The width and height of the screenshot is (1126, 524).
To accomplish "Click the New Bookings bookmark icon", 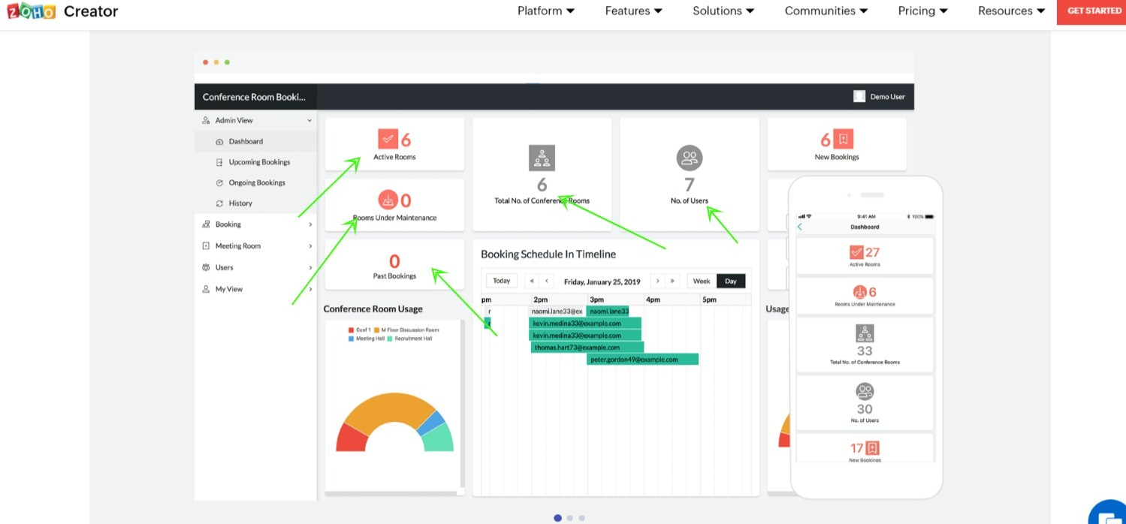I will [x=844, y=140].
